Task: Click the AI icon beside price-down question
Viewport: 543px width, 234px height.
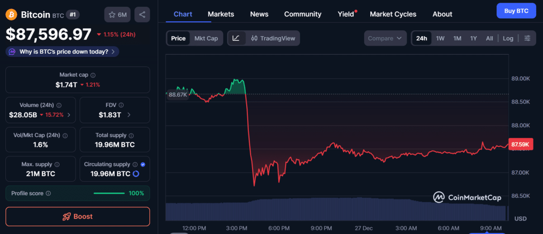Action: pyautogui.click(x=12, y=51)
